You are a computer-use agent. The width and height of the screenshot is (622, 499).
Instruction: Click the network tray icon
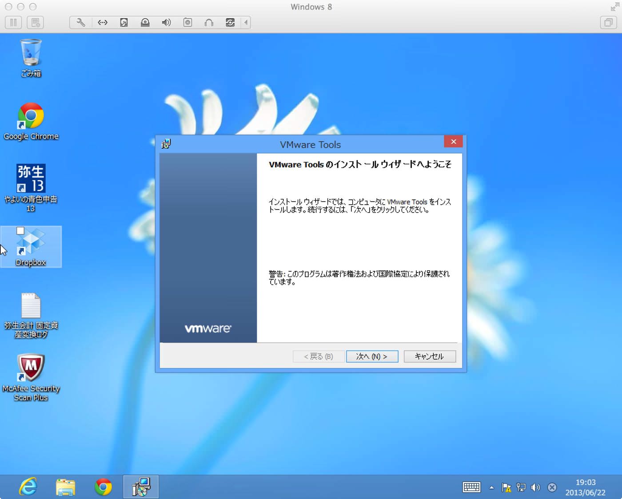521,487
